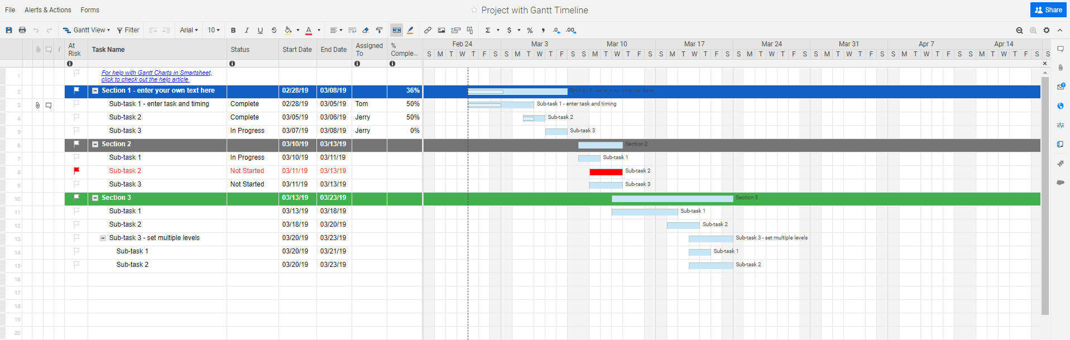The width and height of the screenshot is (1070, 340).
Task: Open the File menu
Action: click(x=10, y=10)
